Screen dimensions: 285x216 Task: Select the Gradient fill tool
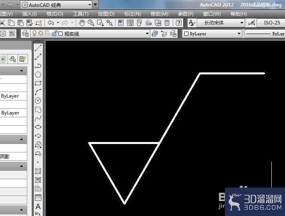coord(38,180)
